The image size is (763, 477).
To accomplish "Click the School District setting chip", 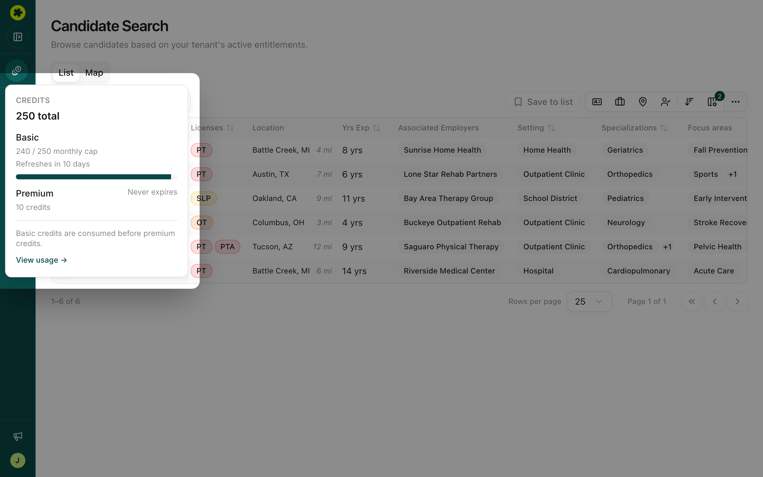I will (550, 198).
